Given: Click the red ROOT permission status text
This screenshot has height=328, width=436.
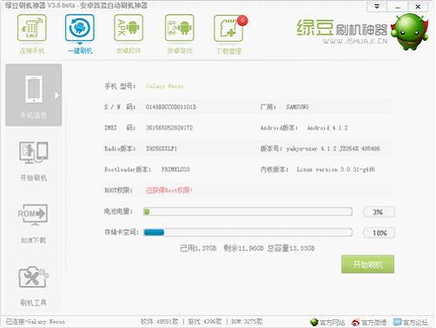Looking at the screenshot, I should (169, 190).
